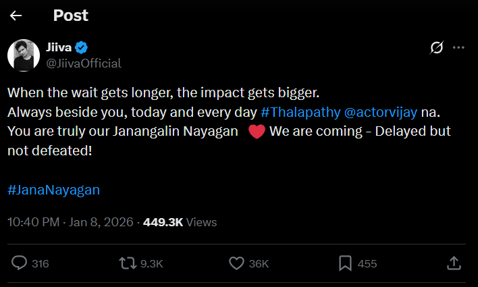Repost using the retweet arrows icon

tap(126, 263)
